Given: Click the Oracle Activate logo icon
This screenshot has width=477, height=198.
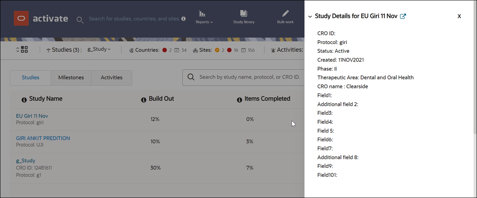Looking at the screenshot, I should (21, 18).
